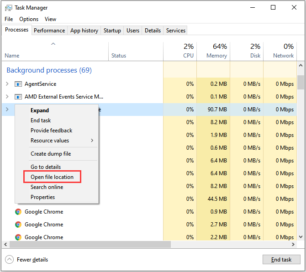The height and width of the screenshot is (272, 306).
Task: Switch to the Startup tab
Action: (x=112, y=31)
